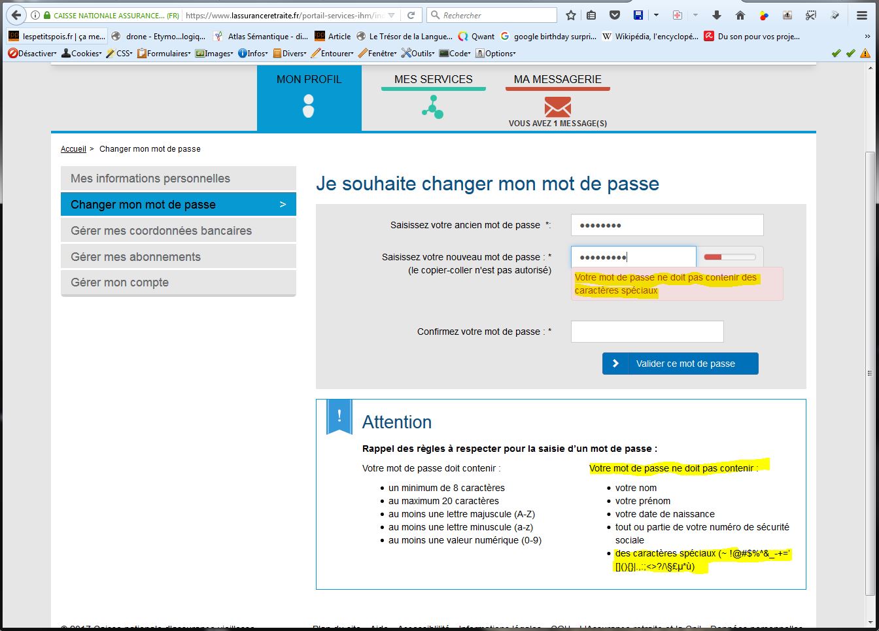Focus the Confirmez votre mot de passe field
Image resolution: width=879 pixels, height=631 pixels.
[647, 332]
